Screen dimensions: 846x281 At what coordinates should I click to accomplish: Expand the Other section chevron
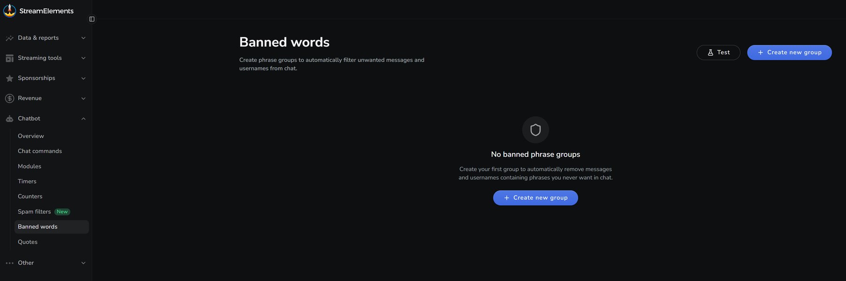83,263
